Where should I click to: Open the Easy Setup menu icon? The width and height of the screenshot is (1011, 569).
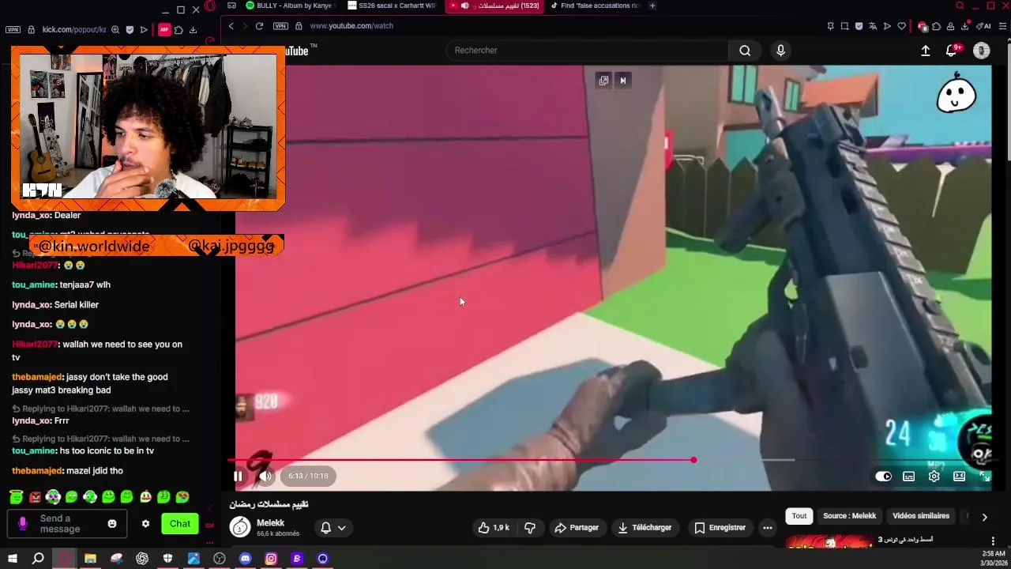[1003, 26]
